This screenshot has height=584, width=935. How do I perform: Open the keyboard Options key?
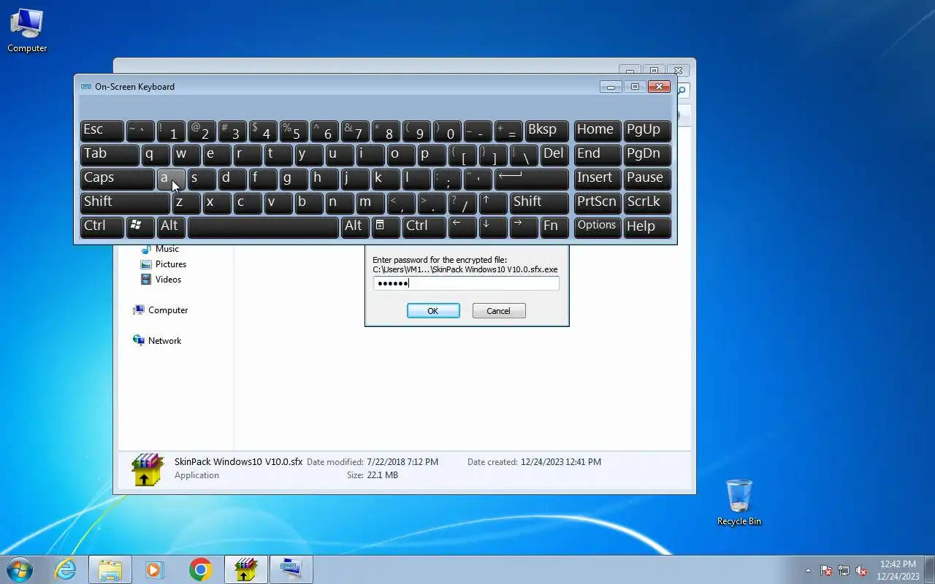[598, 227]
